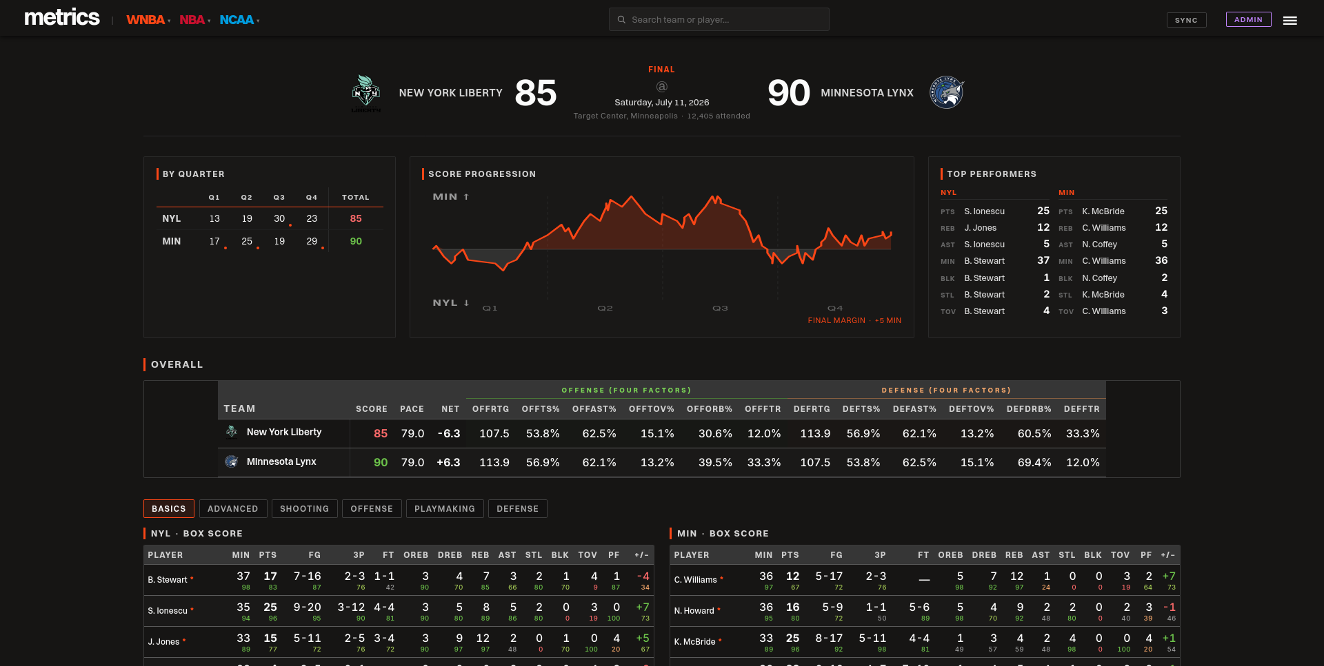Screen dimensions: 1324x666
Task: Click Lynx logo in Overall table row
Action: point(232,461)
